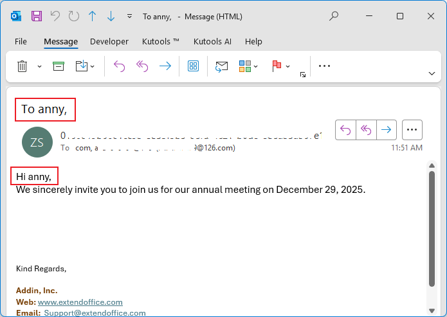
Task: Click Reply All in the ribbon toolbar
Action: click(x=142, y=66)
